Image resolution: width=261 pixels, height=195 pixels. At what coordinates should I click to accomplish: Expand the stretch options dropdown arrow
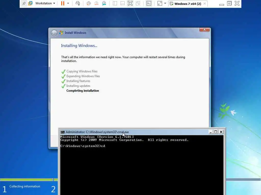click(x=165, y=3)
